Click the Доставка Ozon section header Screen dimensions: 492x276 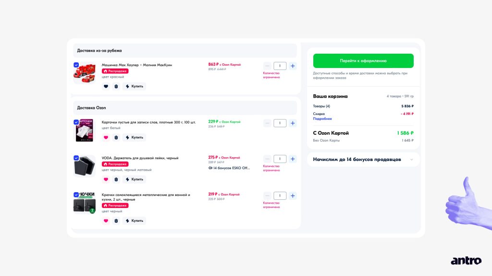pos(185,108)
